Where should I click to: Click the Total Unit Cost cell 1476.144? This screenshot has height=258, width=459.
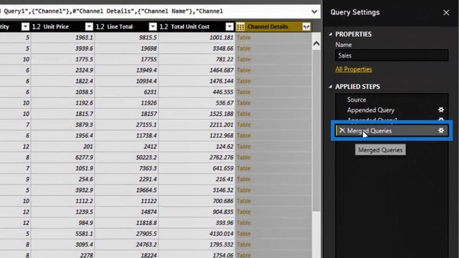pos(197,81)
